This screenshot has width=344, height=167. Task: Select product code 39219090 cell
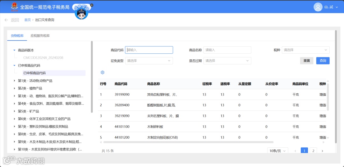pos(122,116)
